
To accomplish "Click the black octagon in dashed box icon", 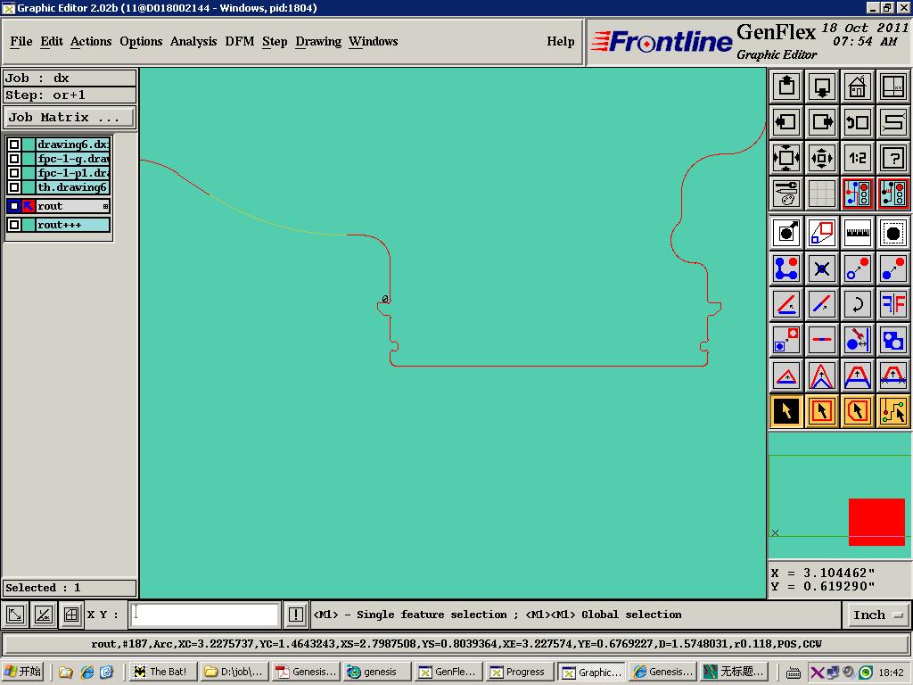I will pyautogui.click(x=893, y=234).
